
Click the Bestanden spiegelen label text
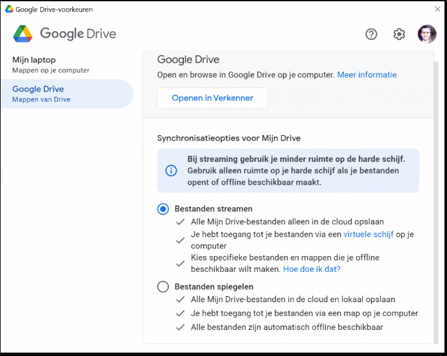[x=214, y=287]
